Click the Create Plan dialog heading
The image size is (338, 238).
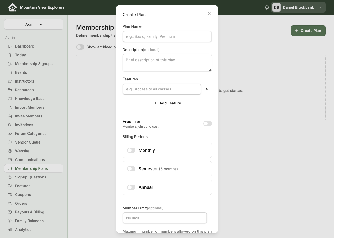tap(134, 15)
